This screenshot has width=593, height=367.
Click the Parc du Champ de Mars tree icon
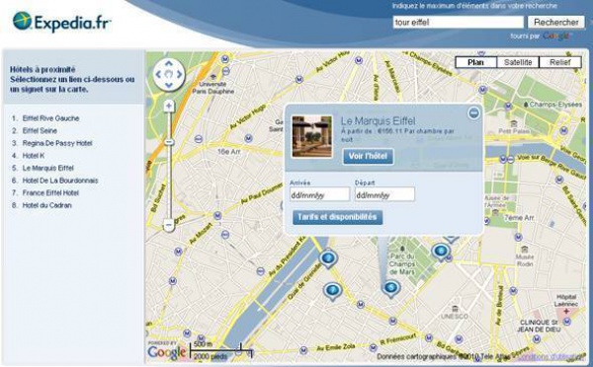pyautogui.click(x=402, y=249)
